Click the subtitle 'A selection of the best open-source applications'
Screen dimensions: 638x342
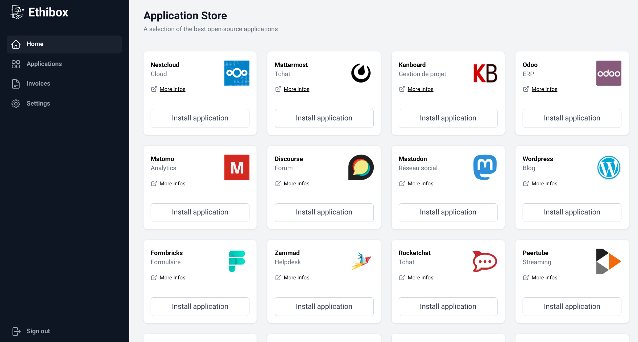pos(211,29)
